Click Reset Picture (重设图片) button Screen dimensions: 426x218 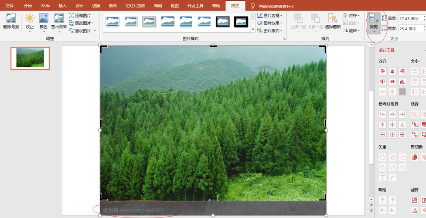(x=80, y=31)
